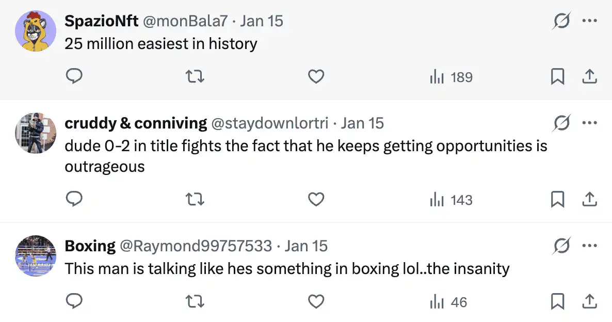Viewport: 612px width, 322px height.
Task: Click the Boxing account's avatar
Action: point(36,256)
